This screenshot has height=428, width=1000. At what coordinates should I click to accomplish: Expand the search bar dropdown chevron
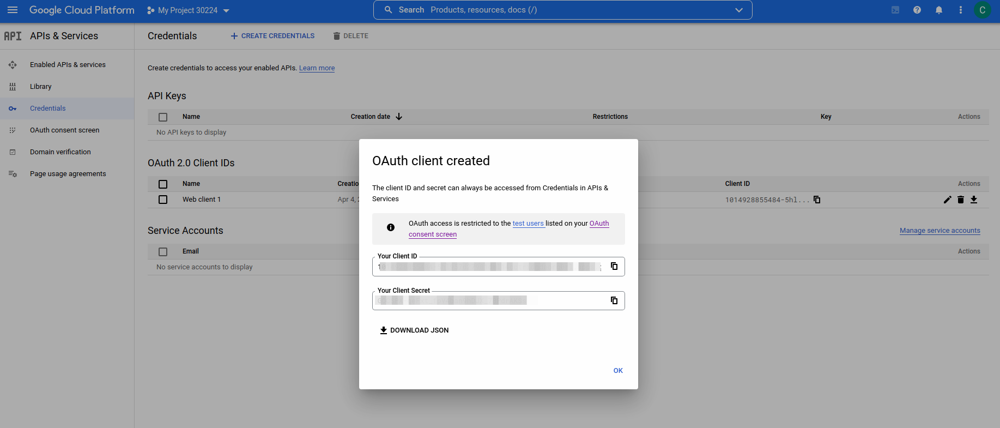pyautogui.click(x=739, y=10)
